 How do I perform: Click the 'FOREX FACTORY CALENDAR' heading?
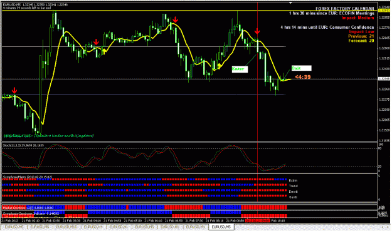[x=345, y=9]
